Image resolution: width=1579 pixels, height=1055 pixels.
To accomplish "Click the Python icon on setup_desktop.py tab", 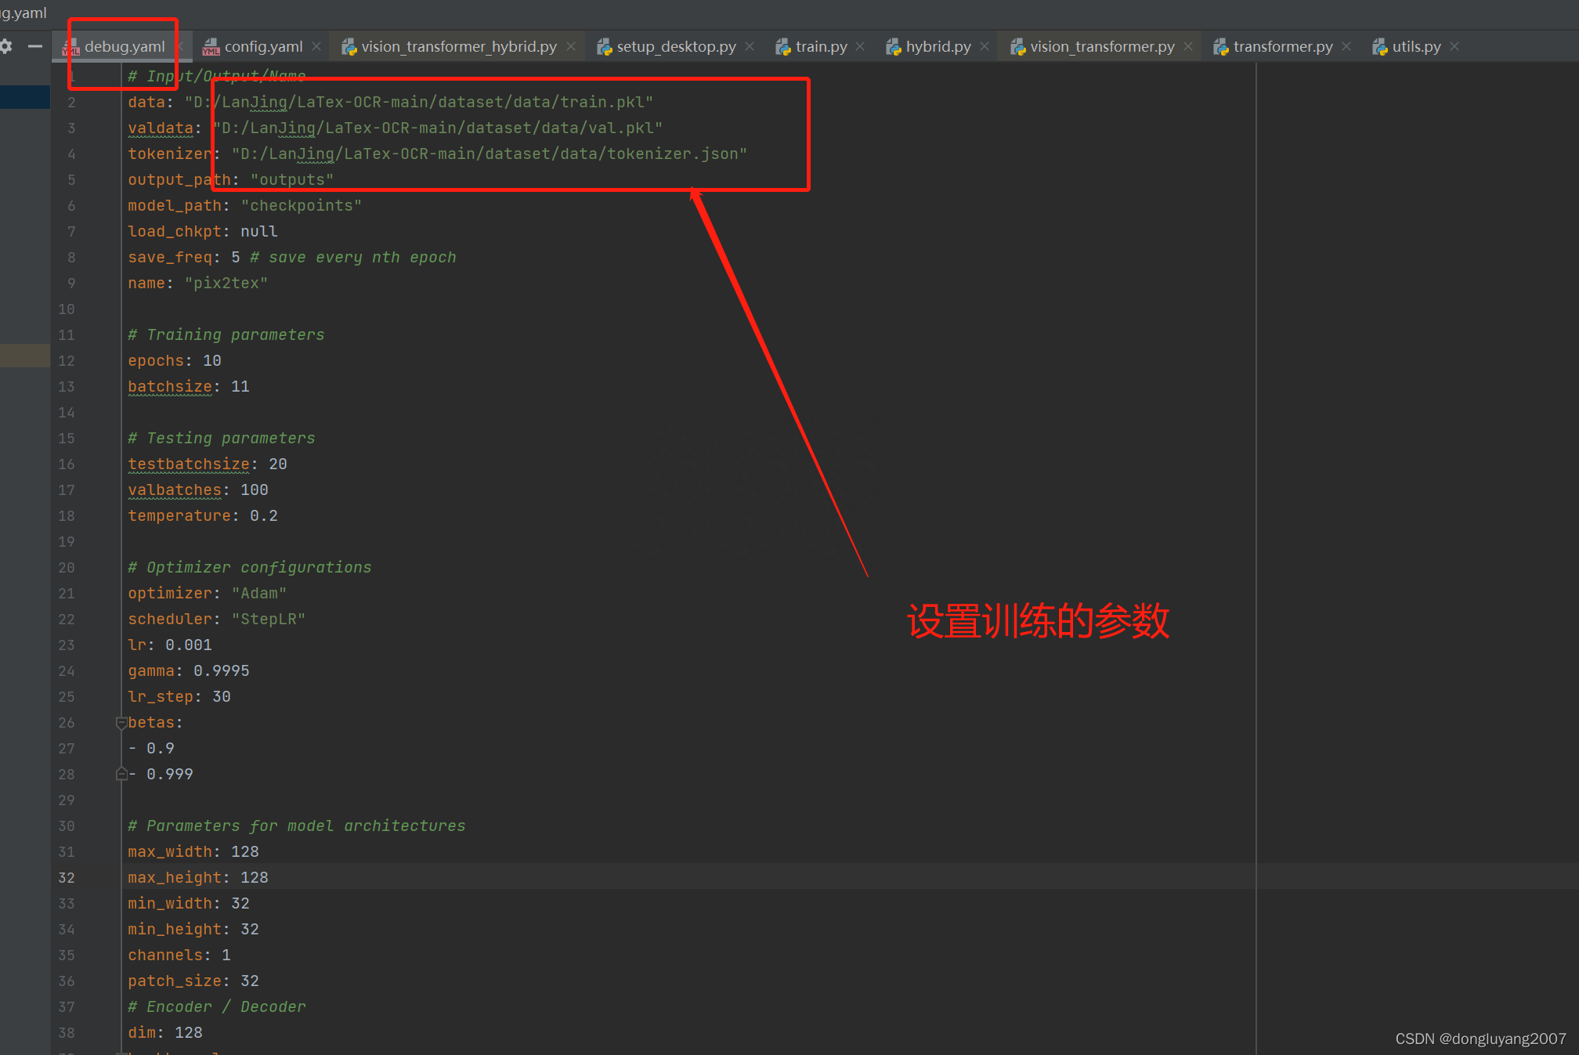I will point(604,48).
